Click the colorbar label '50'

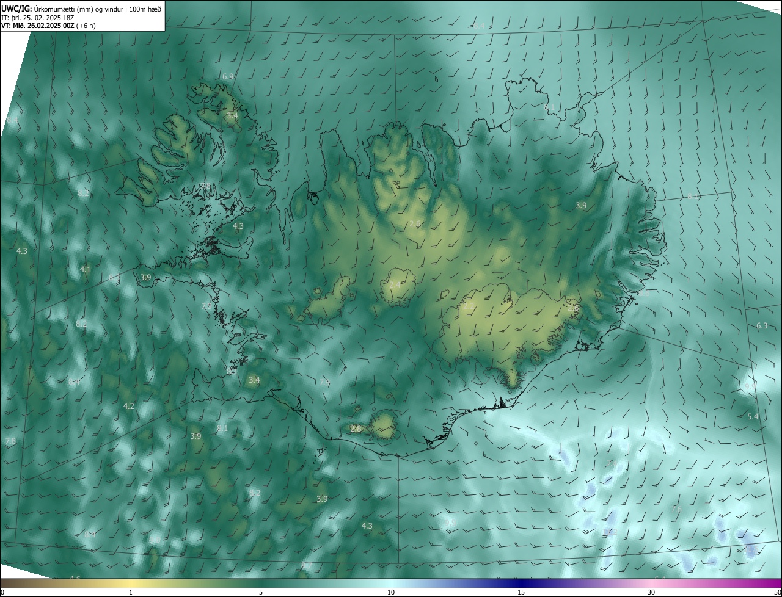point(777,593)
